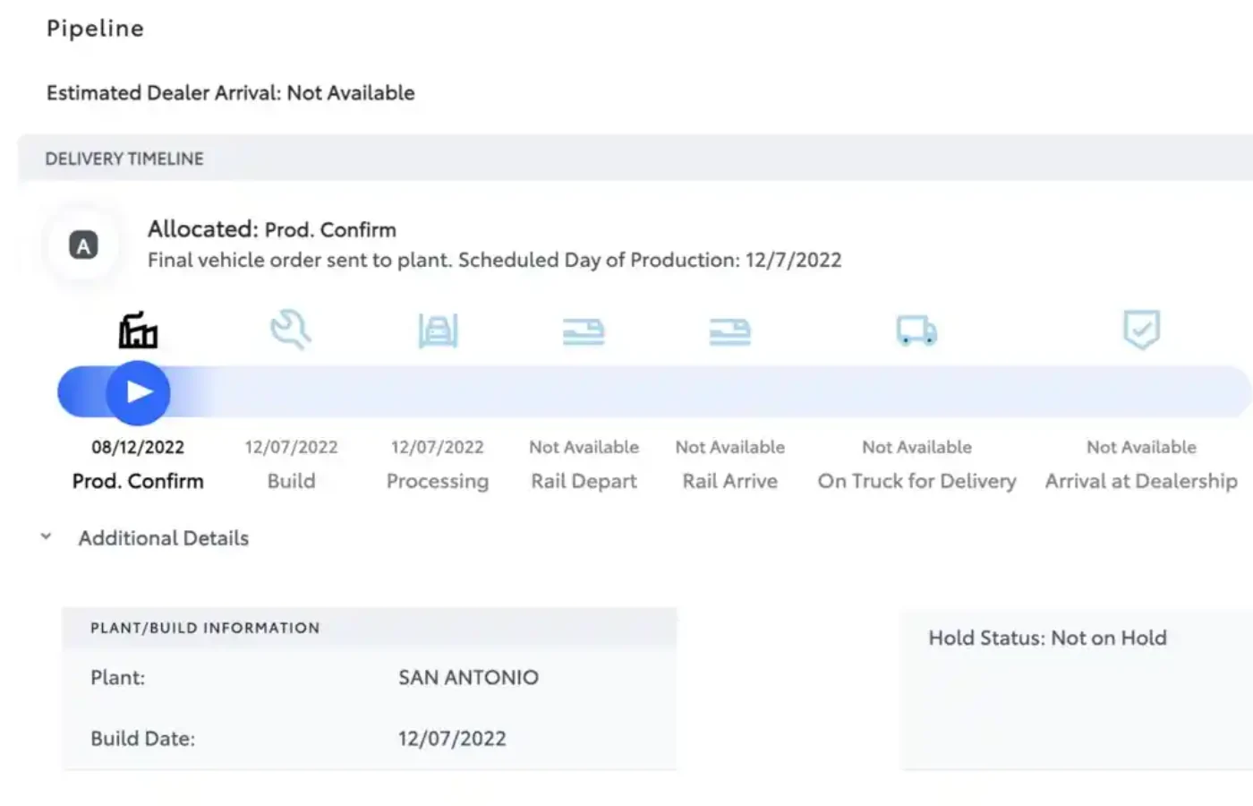Screen dimensions: 1253x806
Task: Select the Build stage label
Action: click(292, 481)
